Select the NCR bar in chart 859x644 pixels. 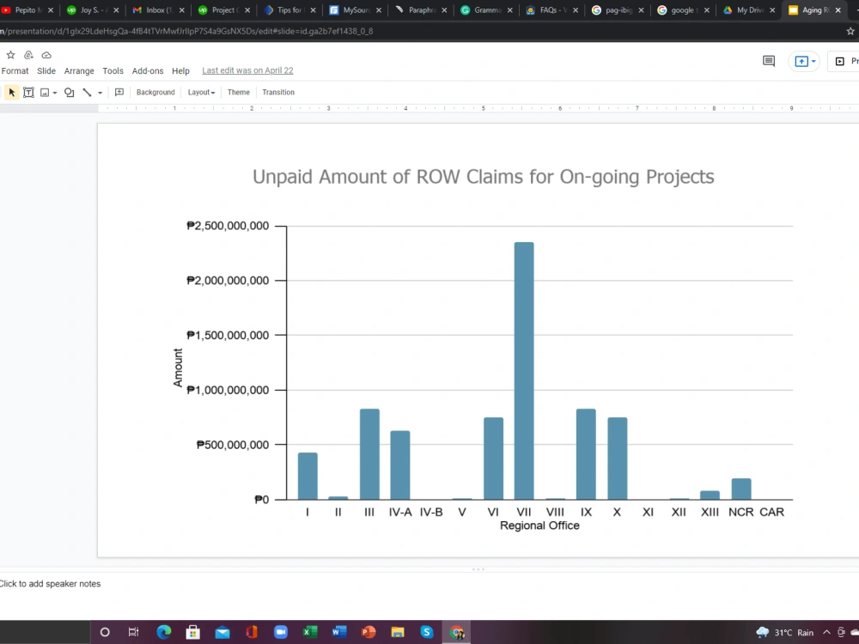pos(741,489)
